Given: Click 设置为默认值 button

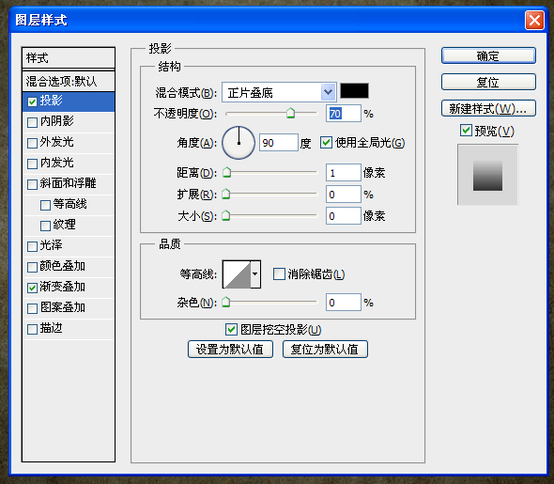Looking at the screenshot, I should [x=230, y=350].
